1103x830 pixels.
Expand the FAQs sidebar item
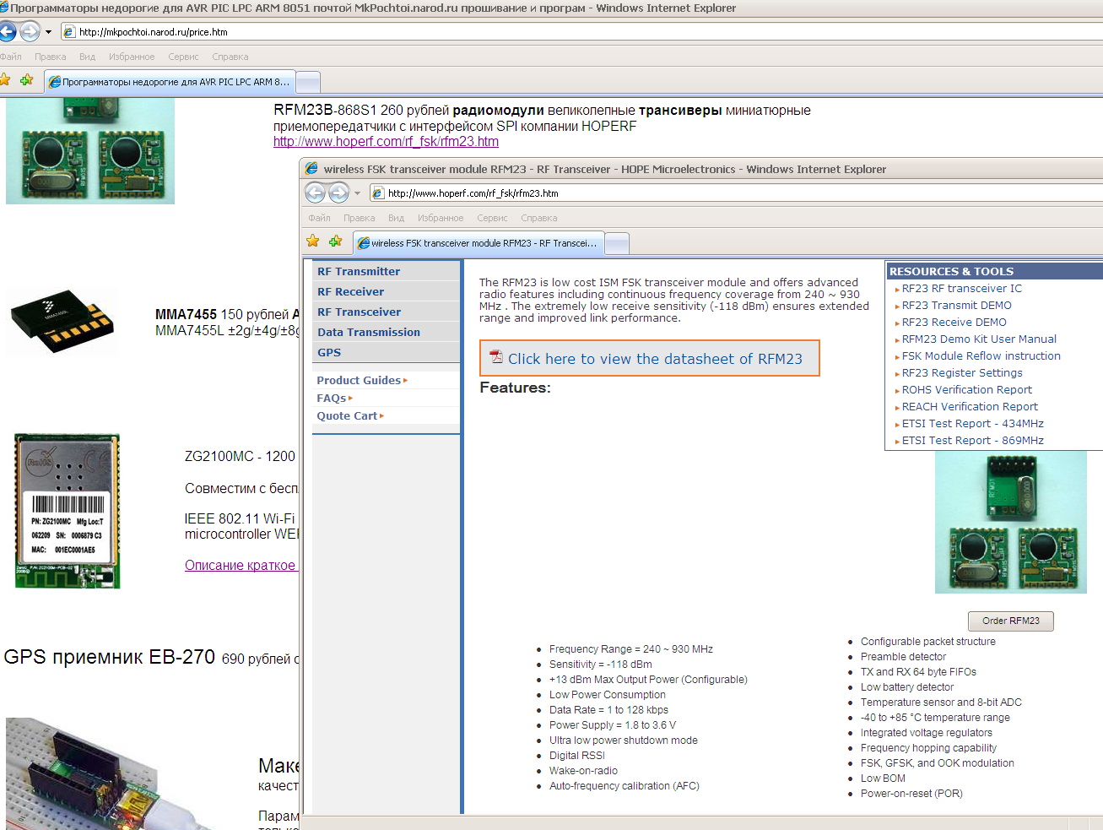pyautogui.click(x=334, y=399)
